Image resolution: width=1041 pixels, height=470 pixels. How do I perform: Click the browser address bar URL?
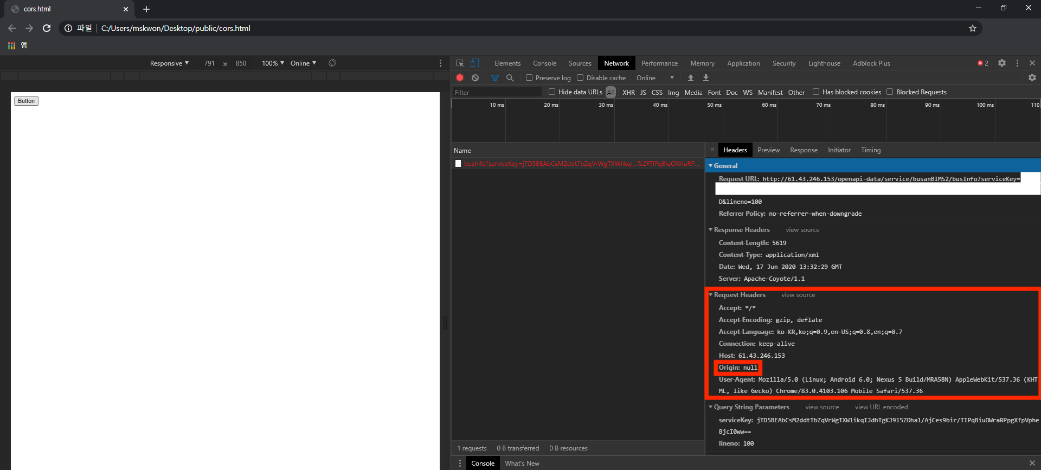(176, 28)
